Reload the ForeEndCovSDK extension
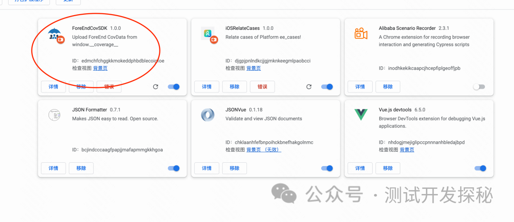Image resolution: width=514 pixels, height=222 pixels. 156,87
